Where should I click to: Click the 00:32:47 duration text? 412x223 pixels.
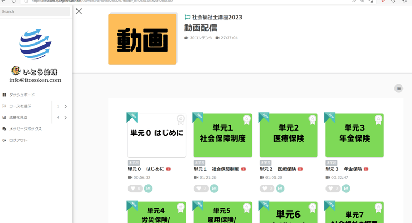point(340,177)
